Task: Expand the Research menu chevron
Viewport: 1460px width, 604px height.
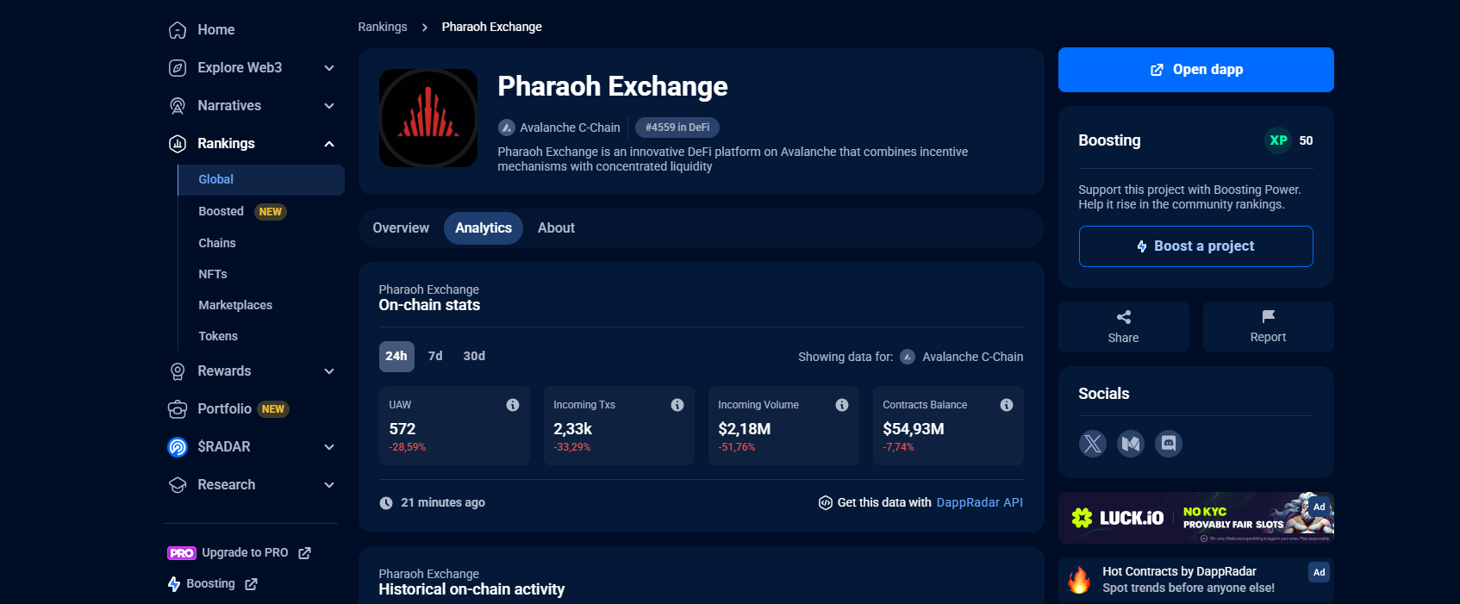Action: [329, 485]
